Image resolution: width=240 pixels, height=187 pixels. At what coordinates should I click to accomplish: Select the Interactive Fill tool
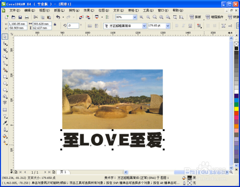pyautogui.click(x=5, y=143)
